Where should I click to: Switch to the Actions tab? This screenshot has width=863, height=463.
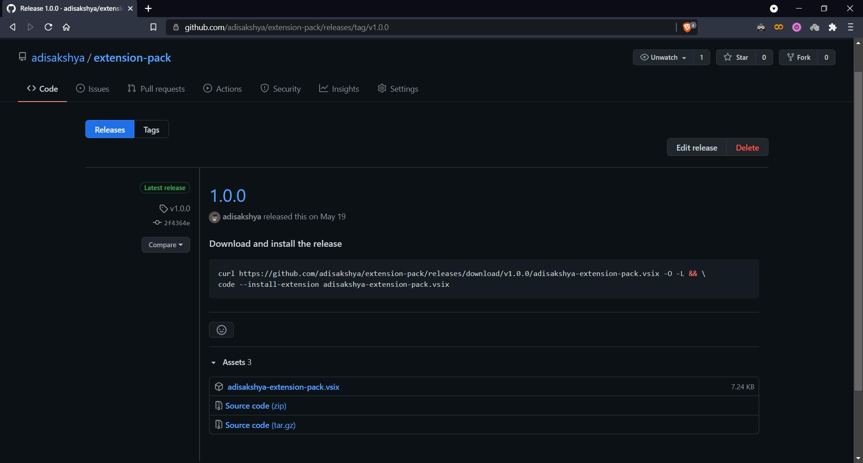pos(222,89)
